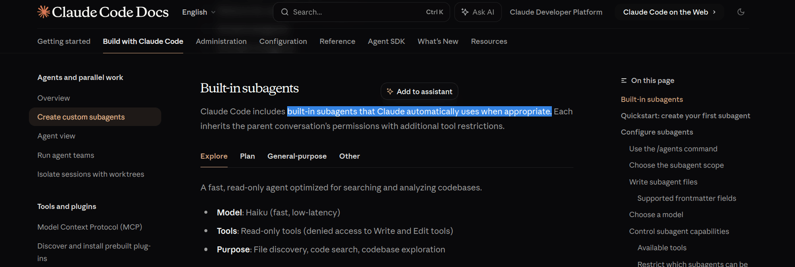
Task: Open the English language dropdown
Action: [x=199, y=12]
